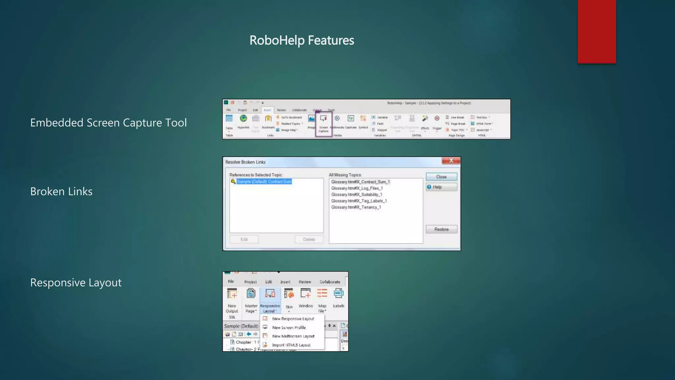Click the blue back arrow in Sample pane

click(249, 334)
